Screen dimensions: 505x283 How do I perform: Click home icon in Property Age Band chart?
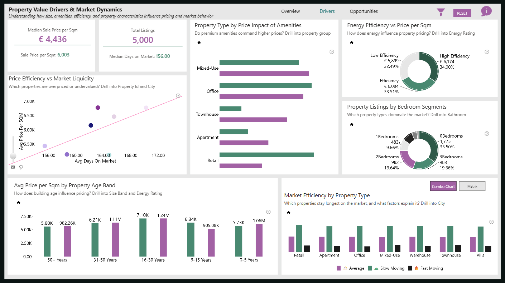point(19,203)
